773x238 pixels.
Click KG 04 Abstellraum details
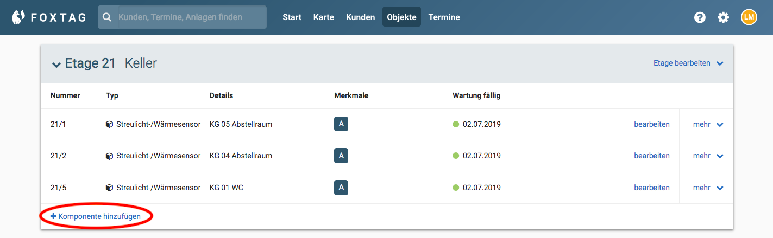pyautogui.click(x=241, y=156)
